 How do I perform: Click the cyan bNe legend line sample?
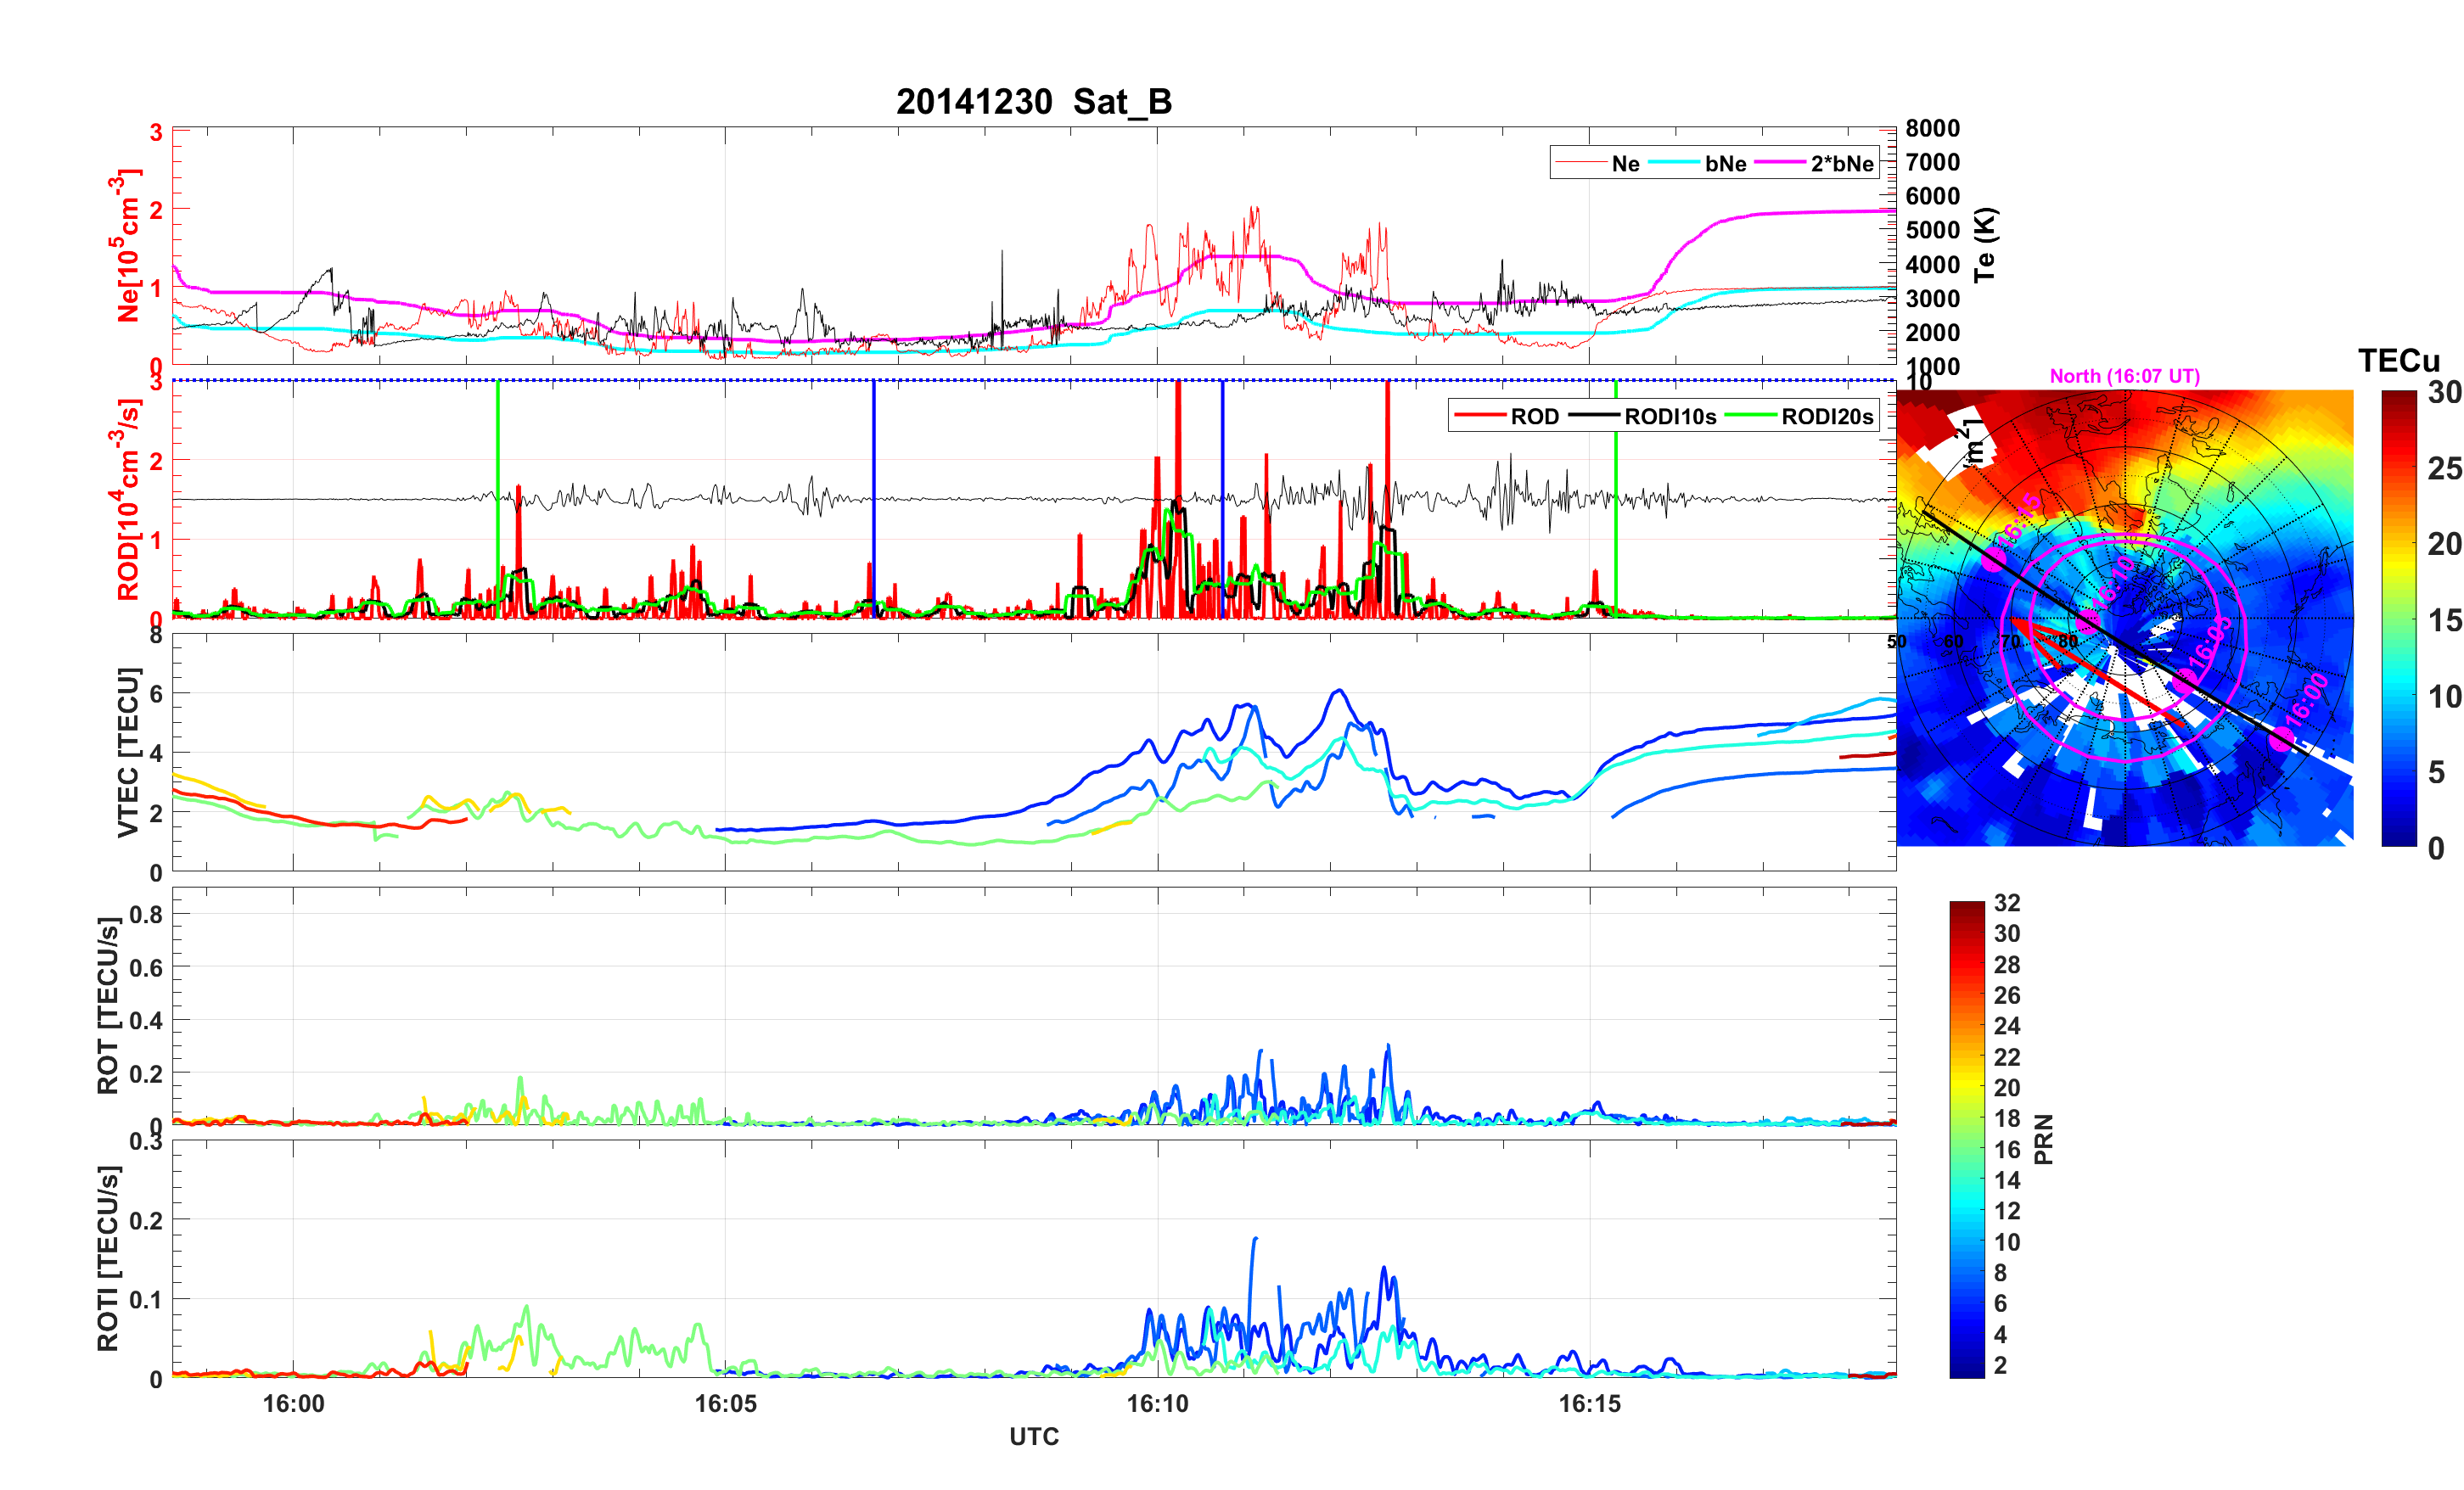tap(1673, 163)
